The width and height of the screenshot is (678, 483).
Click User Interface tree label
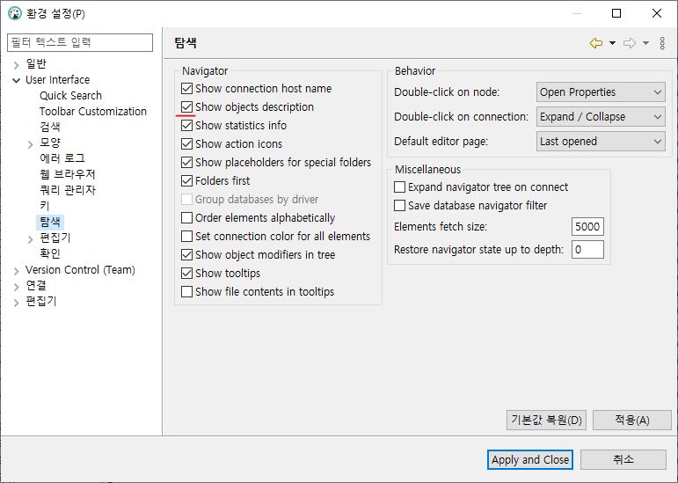click(57, 79)
